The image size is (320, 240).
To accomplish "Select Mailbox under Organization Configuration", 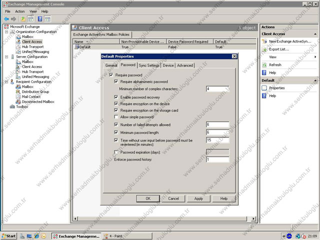I will click(x=27, y=36).
